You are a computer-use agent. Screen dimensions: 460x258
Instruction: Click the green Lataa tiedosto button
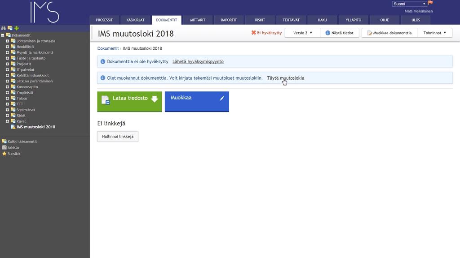tap(129, 102)
